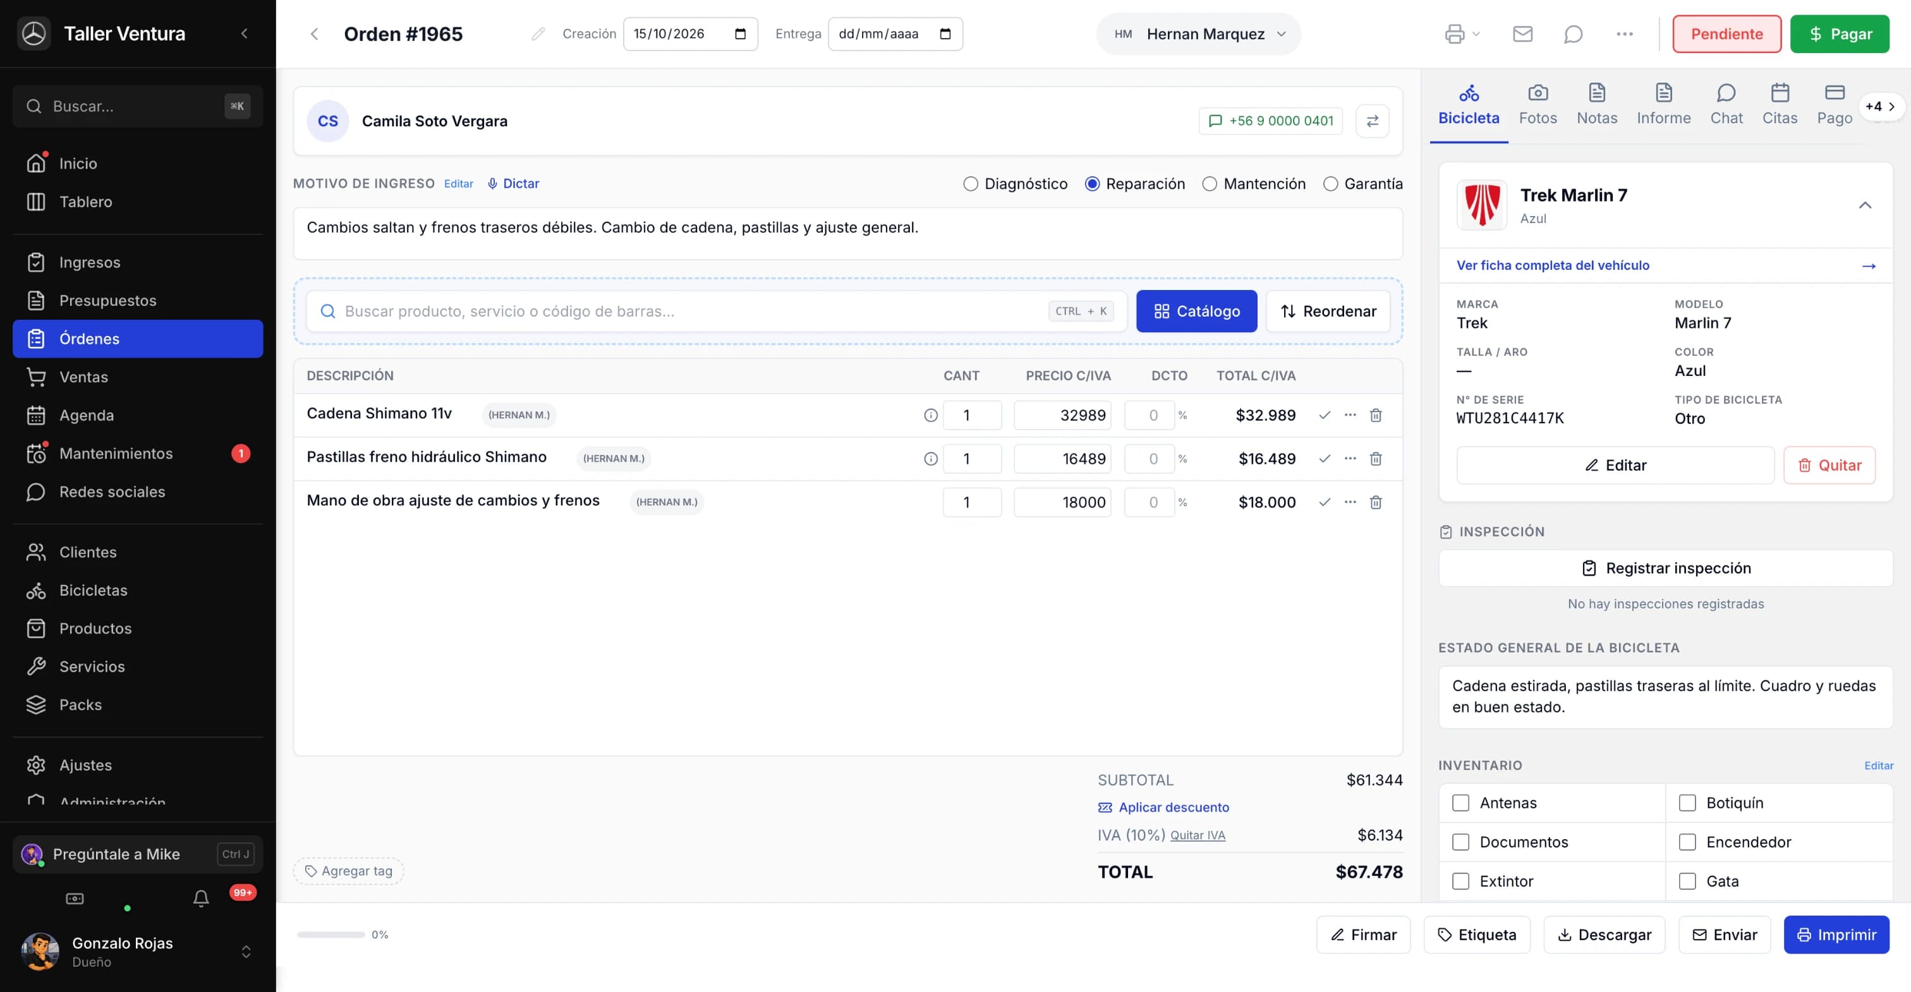Delete the Cadena Shimano 11v line item
The height and width of the screenshot is (992, 1911).
coord(1375,416)
